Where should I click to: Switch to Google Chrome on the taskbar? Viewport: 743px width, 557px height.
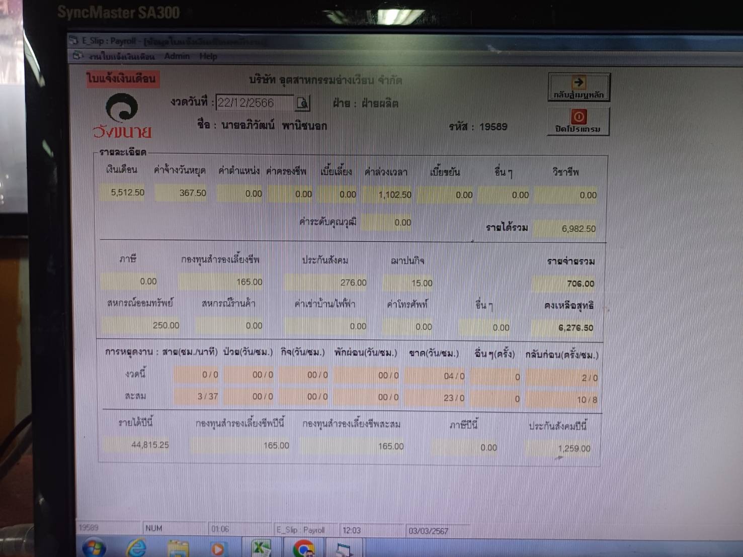pos(303,548)
